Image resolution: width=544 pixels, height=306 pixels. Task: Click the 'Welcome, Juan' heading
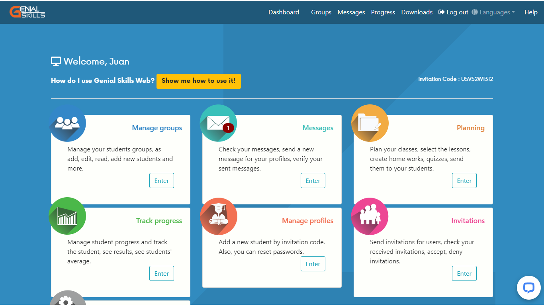(96, 61)
